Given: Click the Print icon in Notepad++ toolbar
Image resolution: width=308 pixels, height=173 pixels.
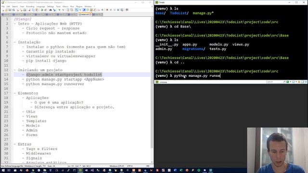Looking at the screenshot, I should [x=25, y=10].
